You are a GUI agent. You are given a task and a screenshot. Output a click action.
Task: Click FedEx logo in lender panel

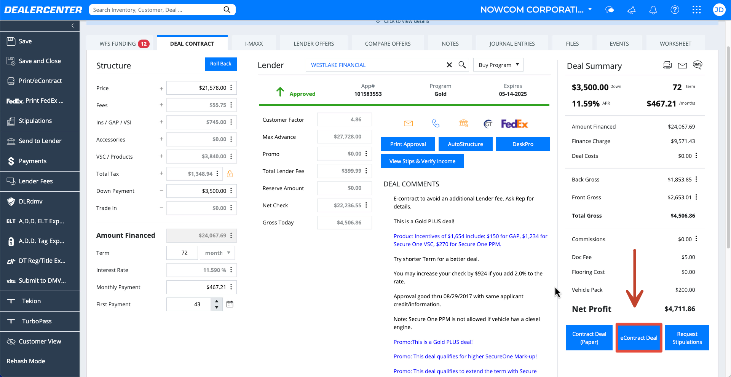514,124
